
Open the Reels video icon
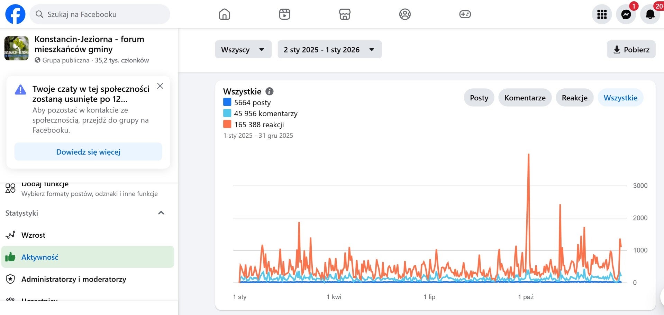click(x=284, y=14)
